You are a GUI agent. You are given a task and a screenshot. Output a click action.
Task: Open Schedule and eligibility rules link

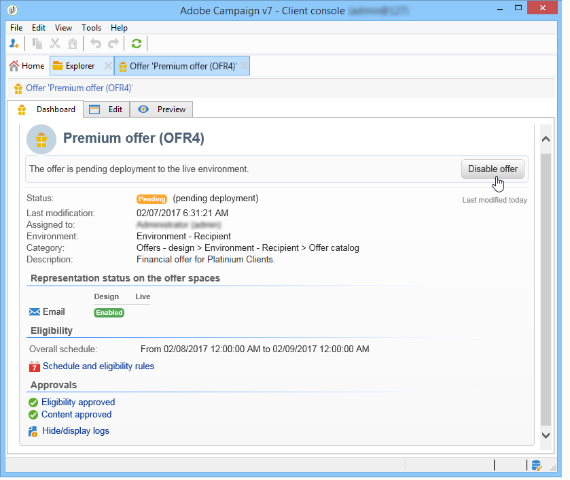(x=98, y=366)
